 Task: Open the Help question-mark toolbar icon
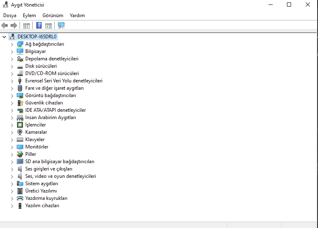pyautogui.click(x=39, y=25)
